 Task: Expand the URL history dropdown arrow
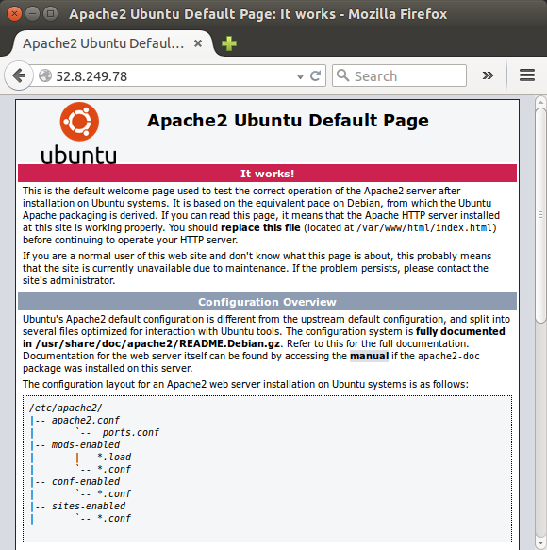point(300,76)
